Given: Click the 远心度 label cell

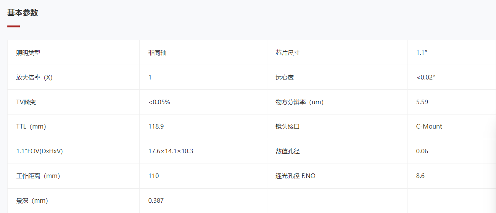Looking at the screenshot, I should pos(337,77).
